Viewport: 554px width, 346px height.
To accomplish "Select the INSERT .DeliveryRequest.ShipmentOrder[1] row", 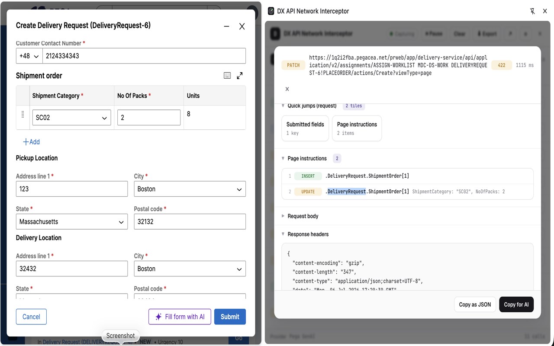I will coord(407,176).
